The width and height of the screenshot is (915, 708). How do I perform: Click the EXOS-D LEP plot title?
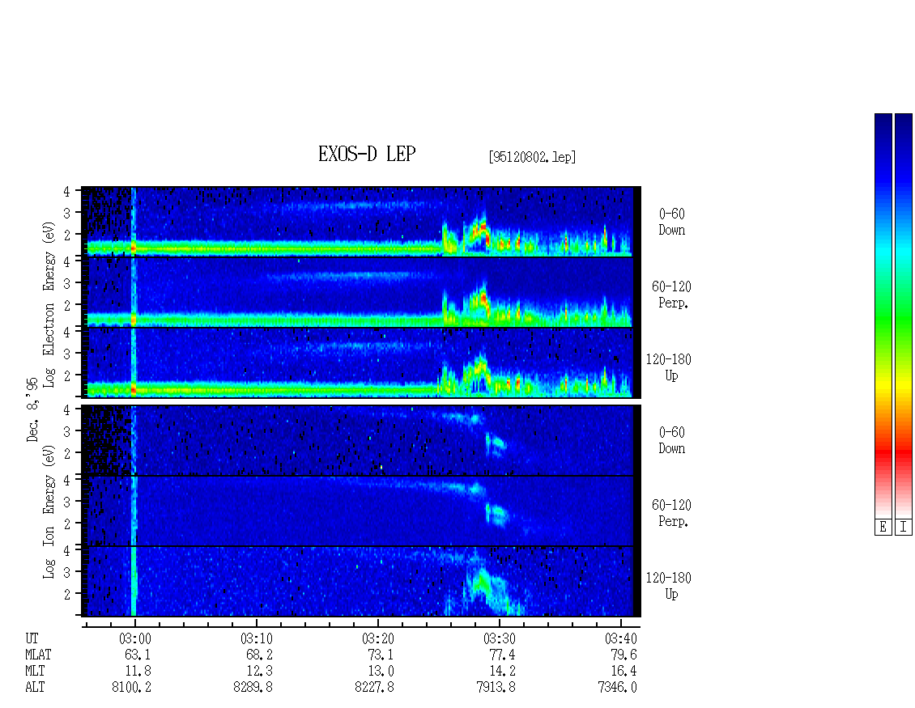[x=367, y=154]
